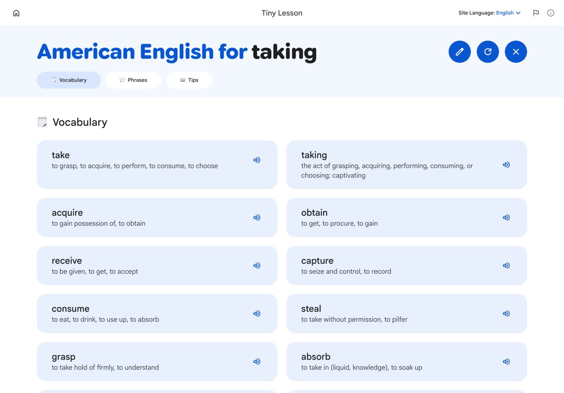Select the Vocabulary tab
Image resolution: width=564 pixels, height=393 pixels.
click(x=69, y=80)
